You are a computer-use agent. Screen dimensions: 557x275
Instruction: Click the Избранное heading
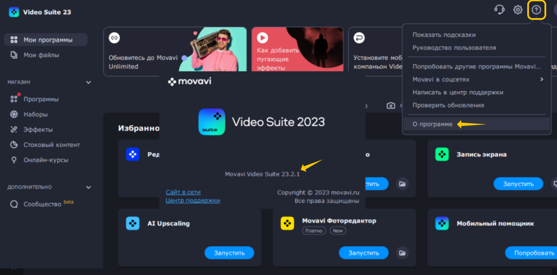pyautogui.click(x=138, y=128)
